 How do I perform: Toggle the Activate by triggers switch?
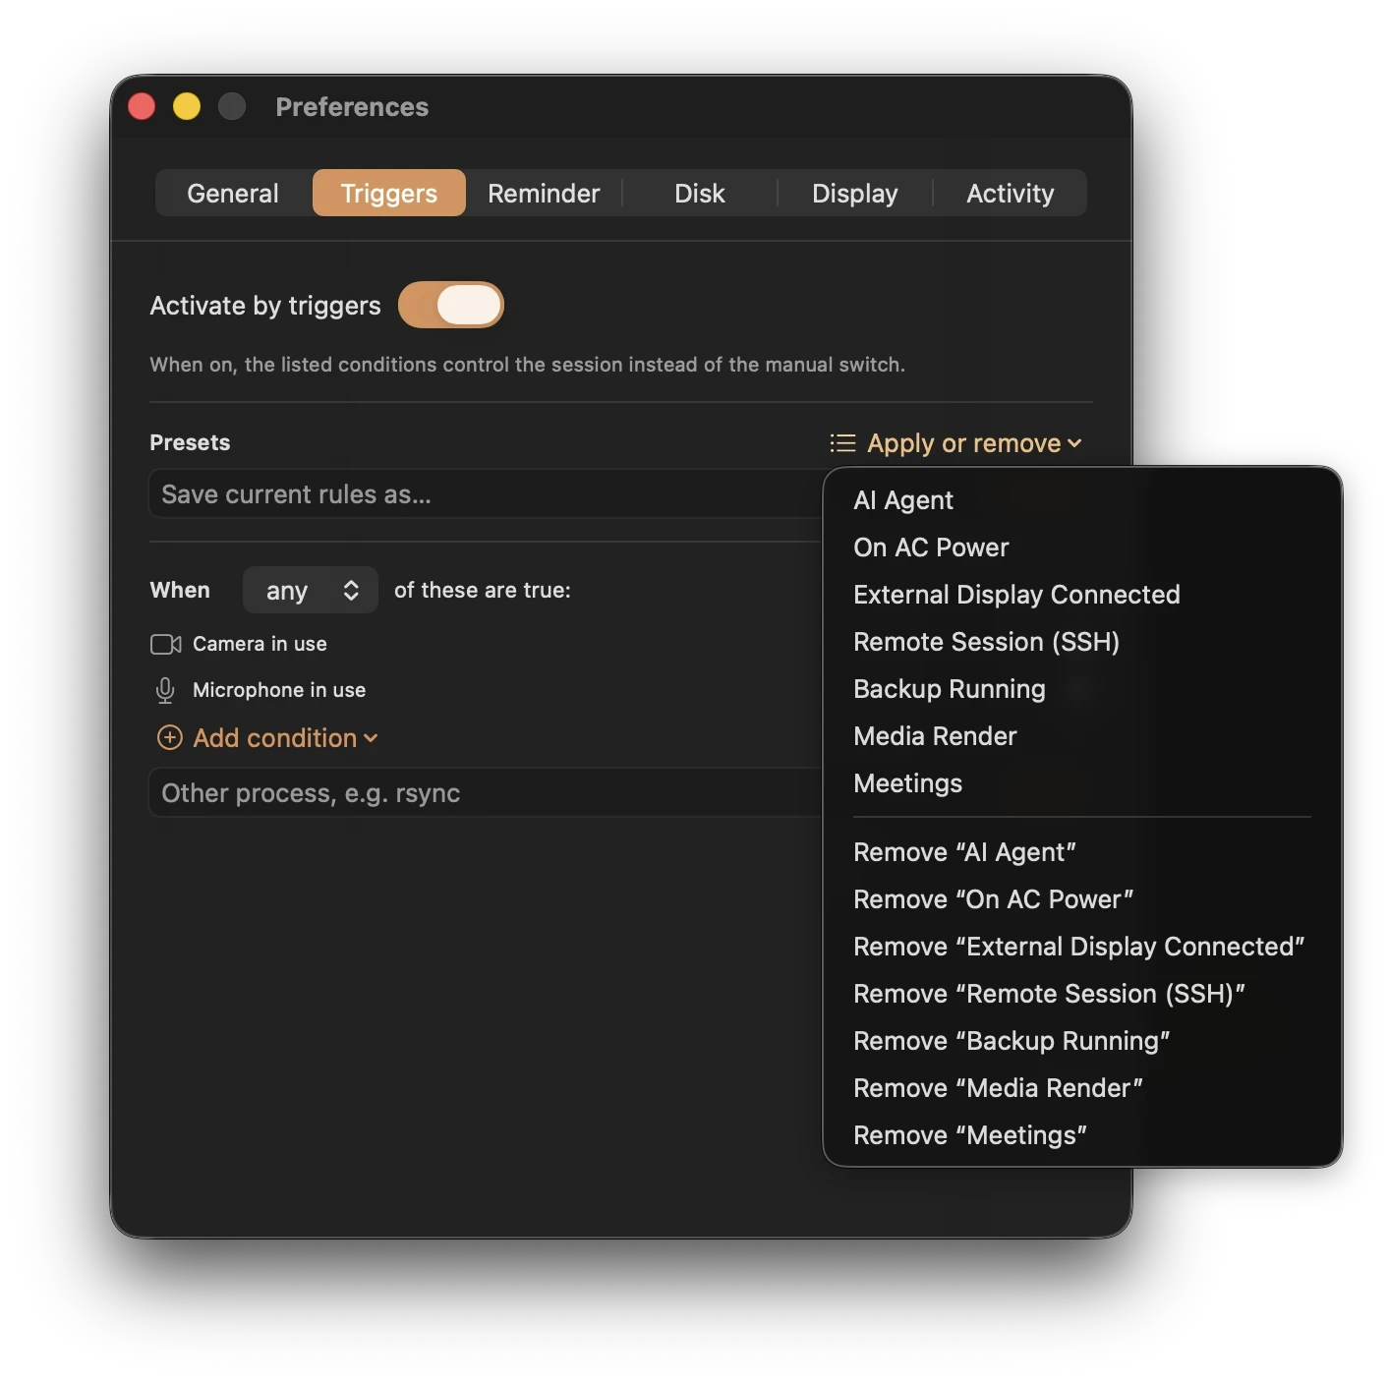[x=451, y=305]
